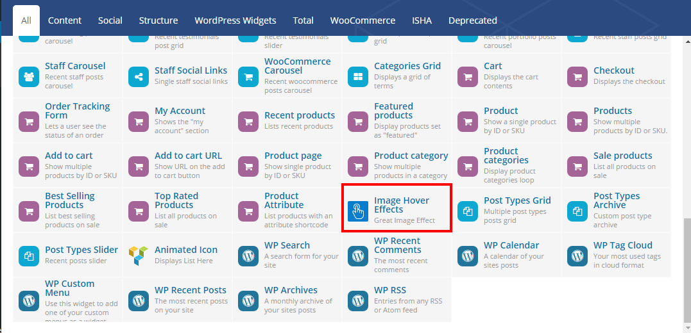Click the vertical scrollbar thumb
This screenshot has width=691, height=333.
coord(687,270)
